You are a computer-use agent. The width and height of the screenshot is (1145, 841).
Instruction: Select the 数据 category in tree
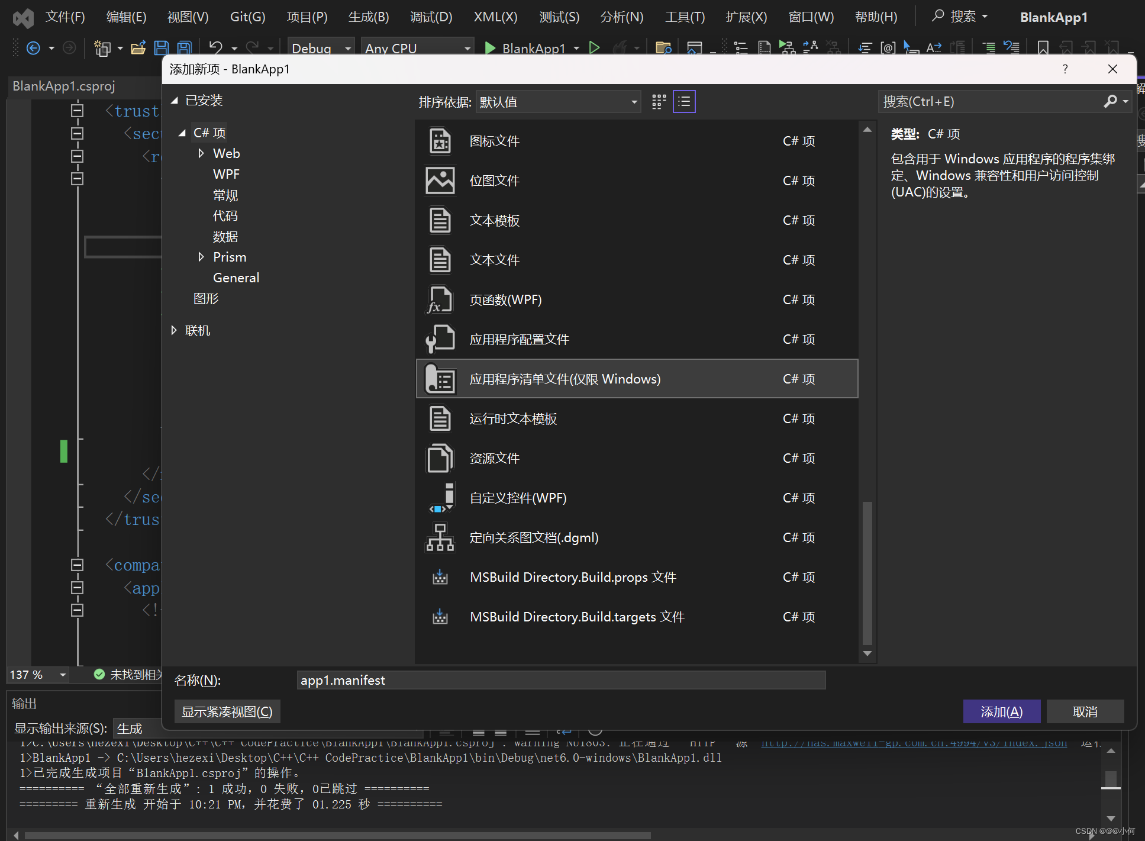[x=225, y=237]
